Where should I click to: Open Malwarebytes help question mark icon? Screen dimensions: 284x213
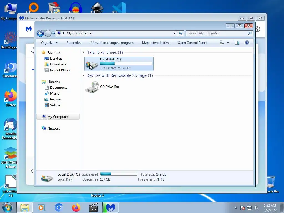258,29
